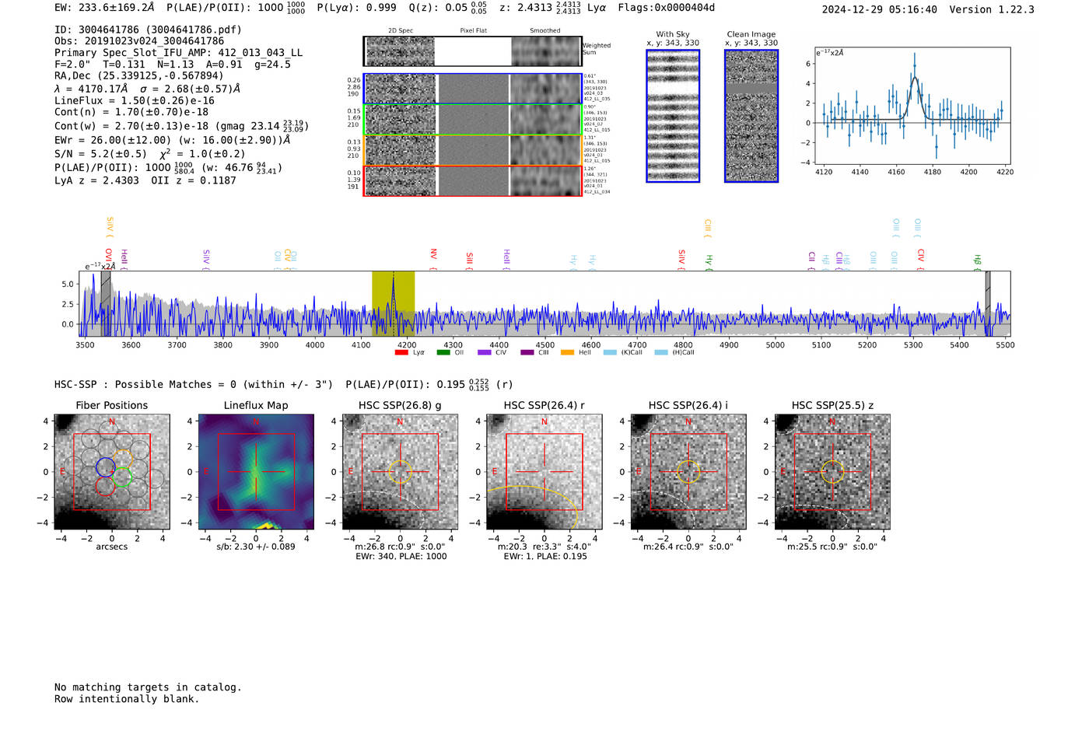
Task: Click the 'RA,Dec (25.339125,-0.567894)' line
Action: click(138, 76)
